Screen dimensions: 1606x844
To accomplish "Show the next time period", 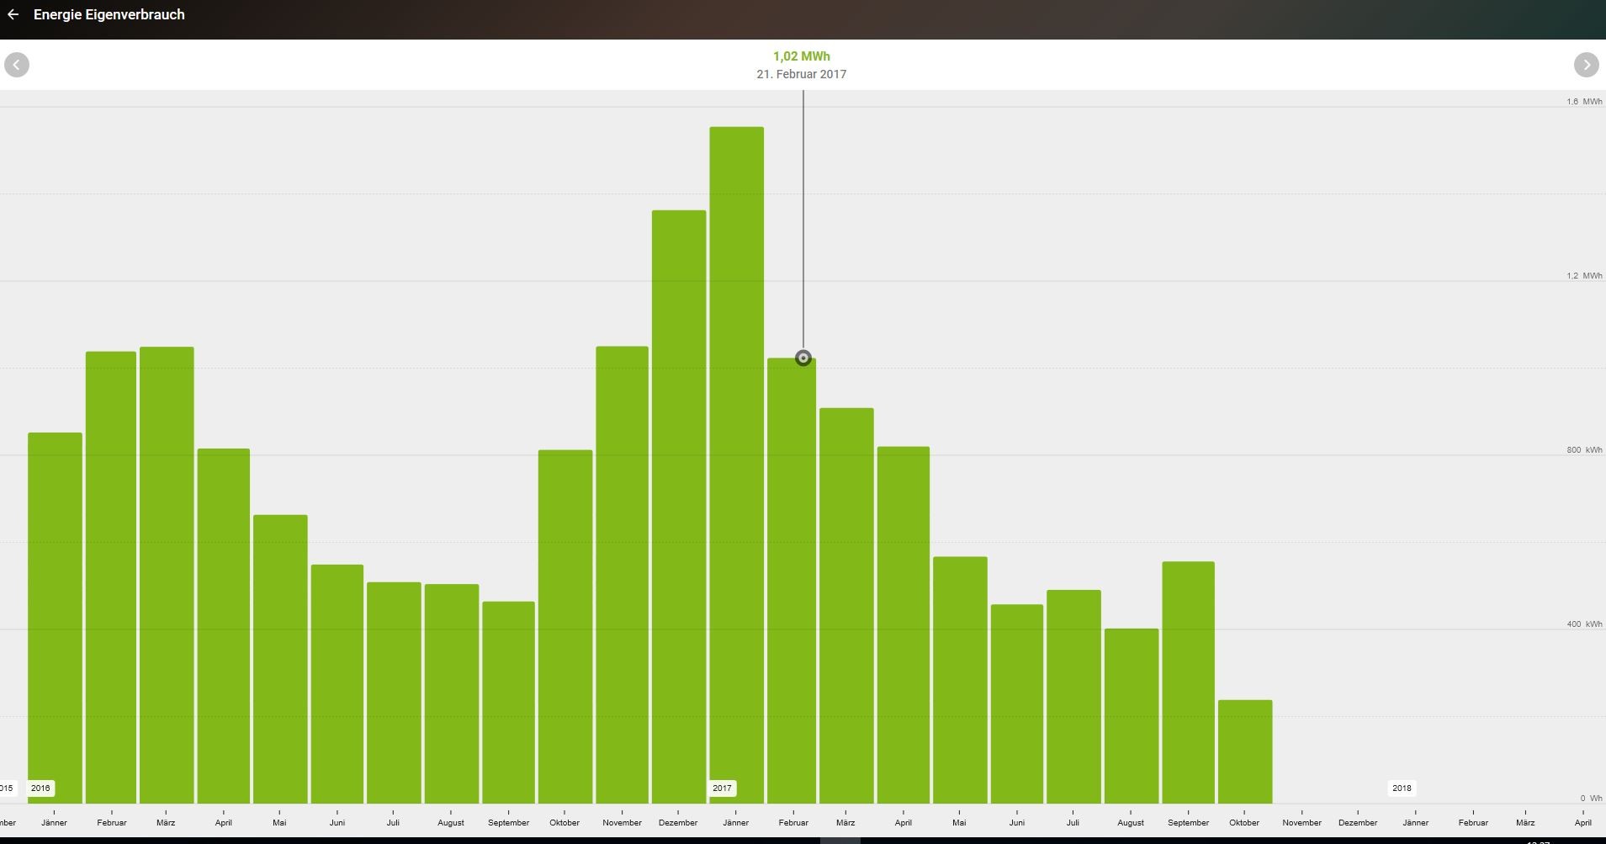I will [1586, 65].
